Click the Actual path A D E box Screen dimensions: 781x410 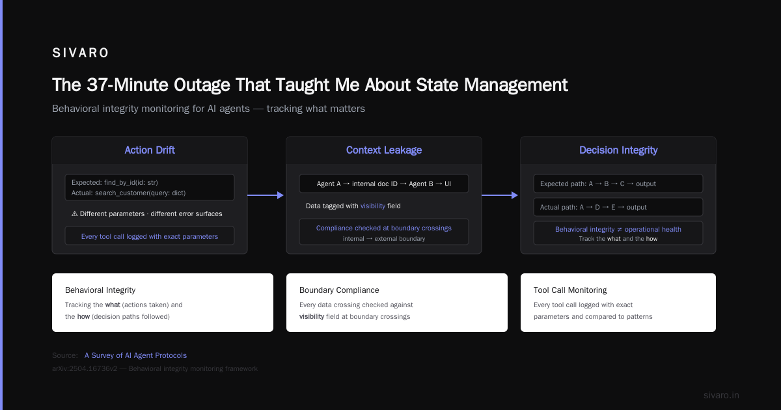pos(618,207)
